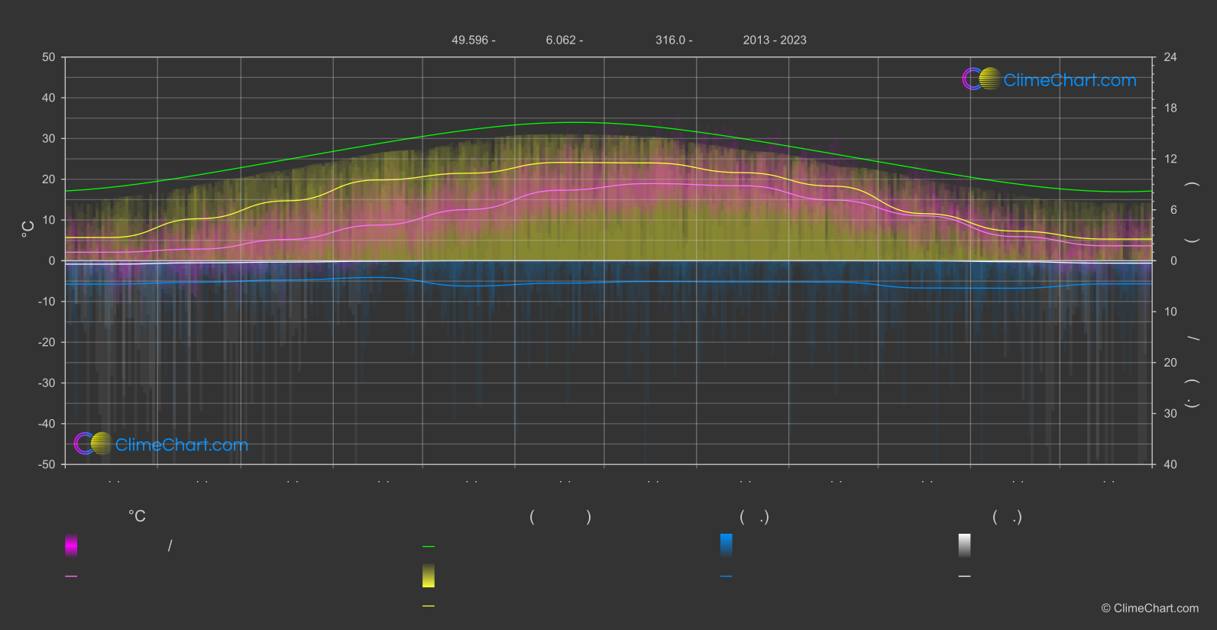The width and height of the screenshot is (1217, 630).
Task: Open the ClimeChart.com text link top right
Action: [1070, 80]
